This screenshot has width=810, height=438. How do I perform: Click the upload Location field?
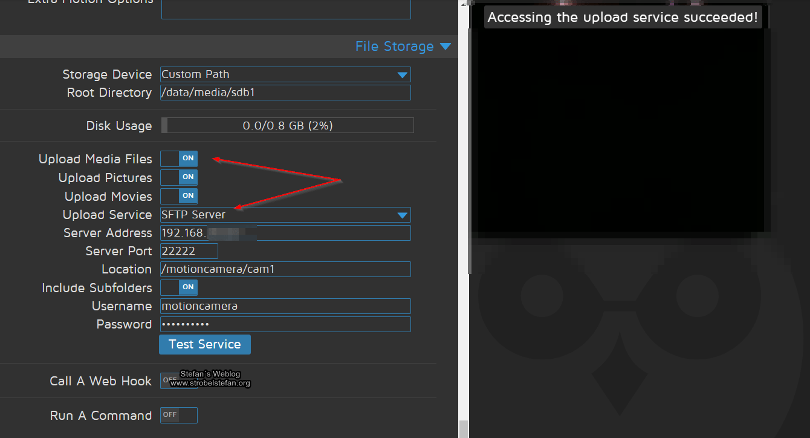[x=285, y=269]
